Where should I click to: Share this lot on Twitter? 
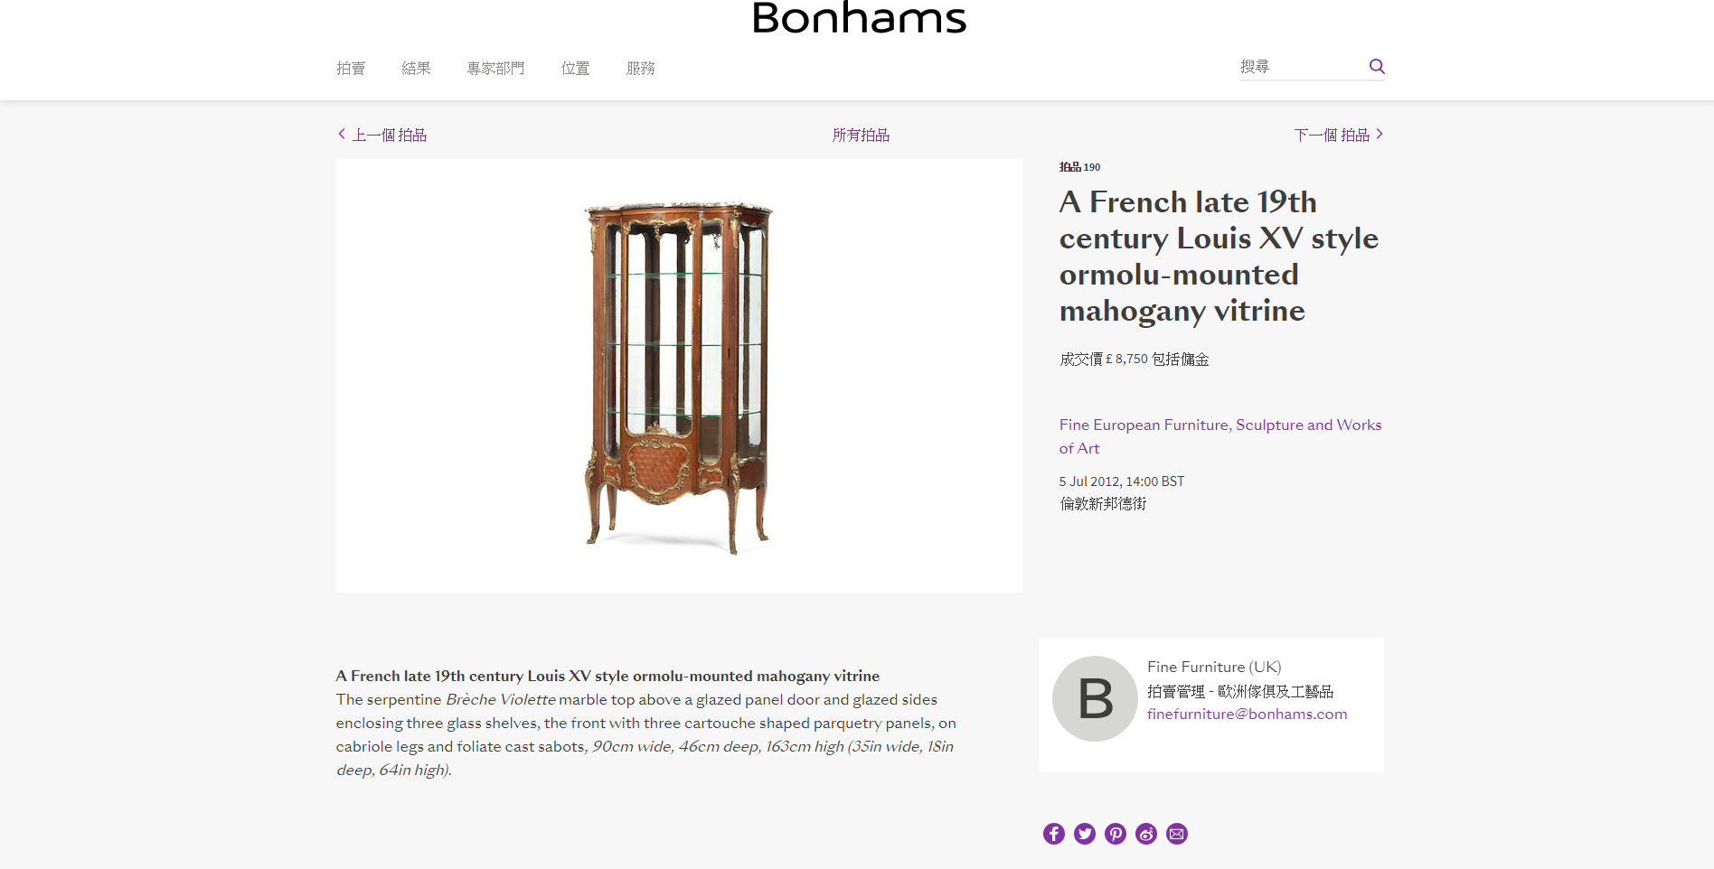[1085, 834]
